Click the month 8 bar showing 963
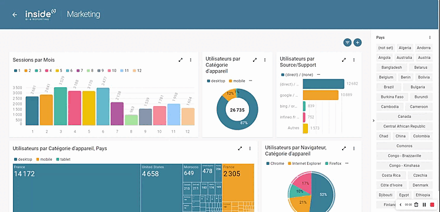 [x=132, y=120]
